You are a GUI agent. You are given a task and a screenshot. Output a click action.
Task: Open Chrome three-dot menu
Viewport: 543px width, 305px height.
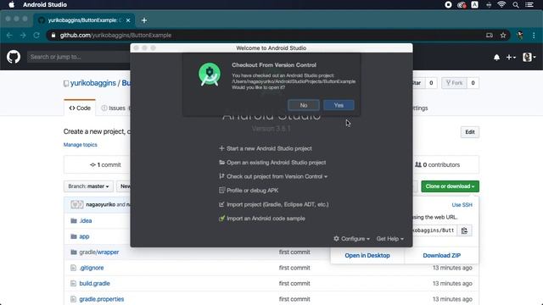(x=534, y=36)
